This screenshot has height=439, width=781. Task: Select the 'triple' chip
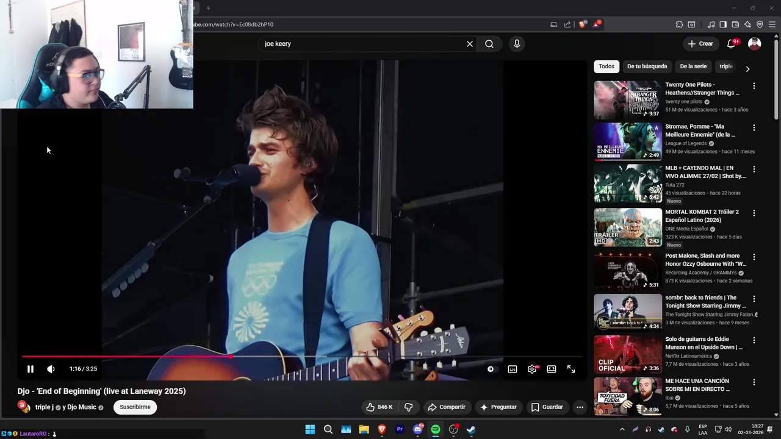click(x=725, y=66)
